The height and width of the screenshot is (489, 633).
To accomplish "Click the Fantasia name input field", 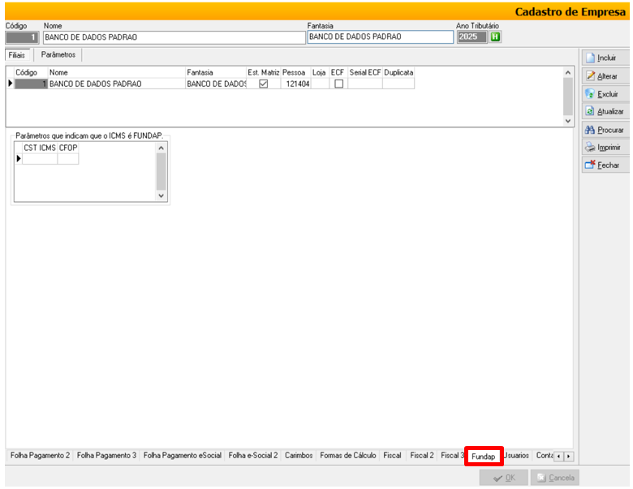I will pos(380,37).
